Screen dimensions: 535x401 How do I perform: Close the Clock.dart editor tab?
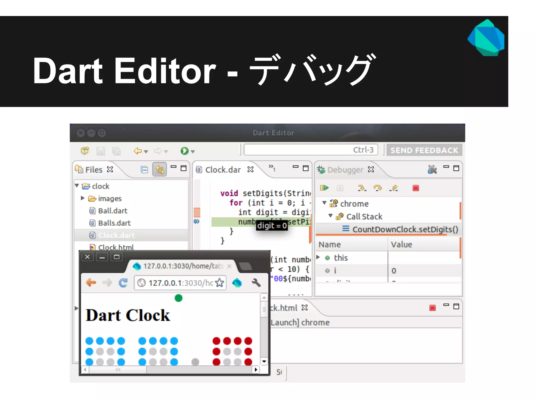251,170
